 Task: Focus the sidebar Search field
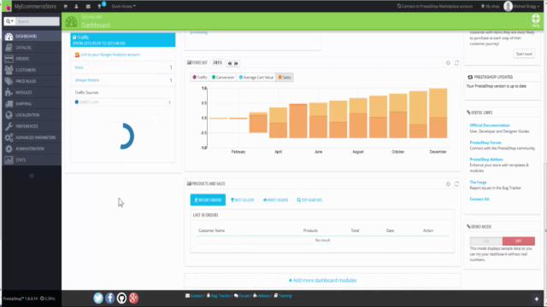[38, 21]
